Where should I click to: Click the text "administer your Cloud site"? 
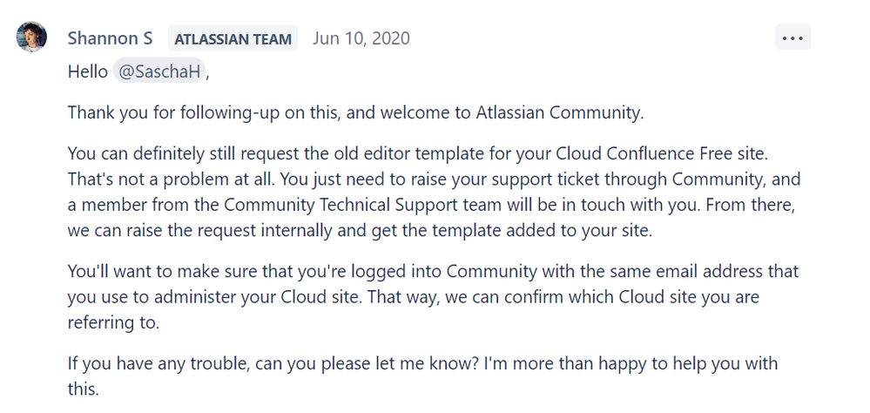click(258, 297)
